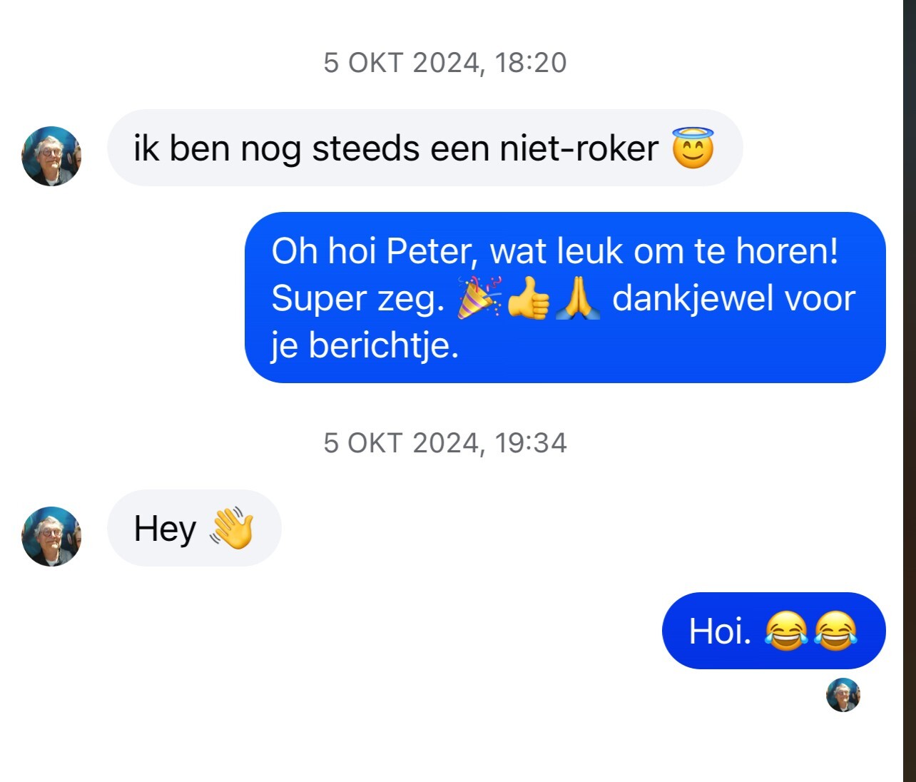Tap the party popper emoji in reply
This screenshot has height=782, width=916.
[x=479, y=298]
